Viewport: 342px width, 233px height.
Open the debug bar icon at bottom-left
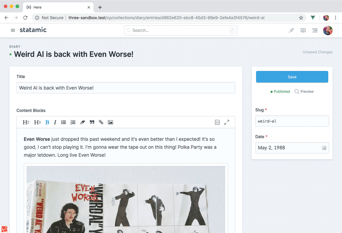coord(5,229)
